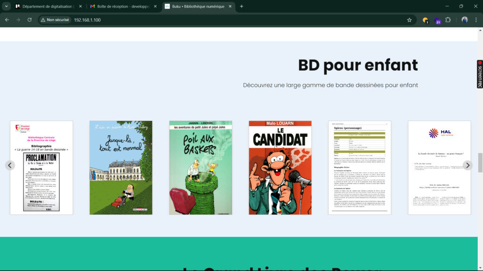Switch to Boîte de réception Gmail tab
This screenshot has width=483, height=271.
123,6
